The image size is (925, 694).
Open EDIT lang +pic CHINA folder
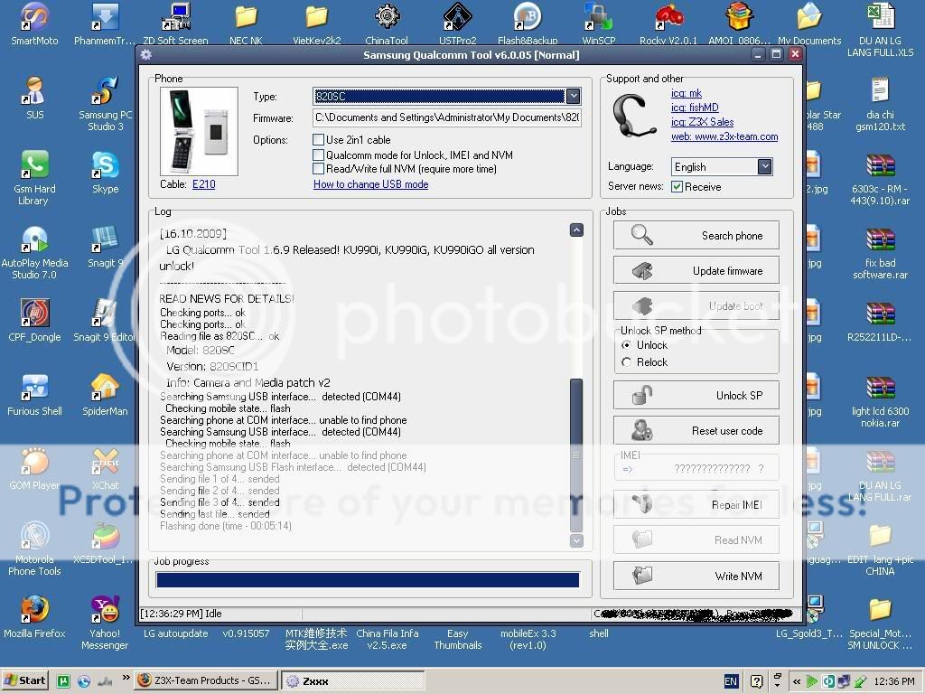pos(880,549)
